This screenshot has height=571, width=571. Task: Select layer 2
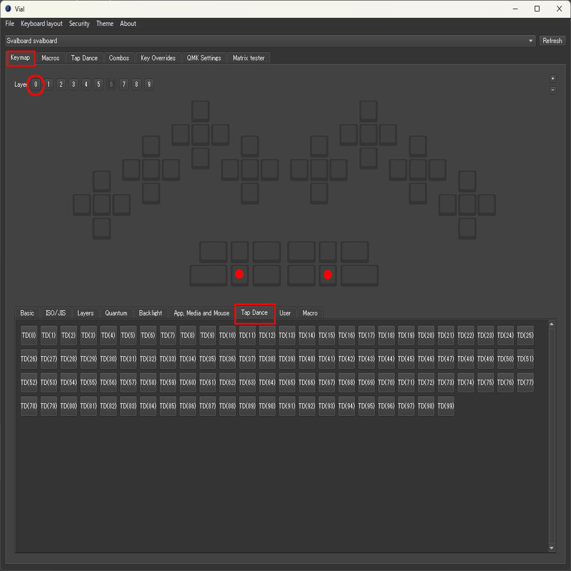[61, 84]
